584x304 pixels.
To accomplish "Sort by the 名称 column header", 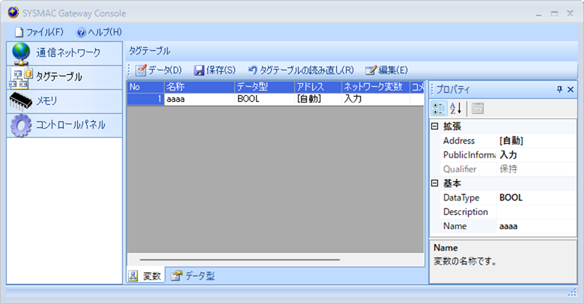I will (199, 87).
